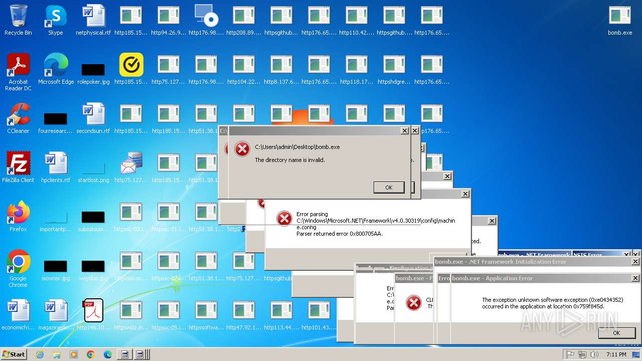Close the Error parsing machine.config dialog
Viewport: 642px width, 361px height.
click(x=465, y=194)
